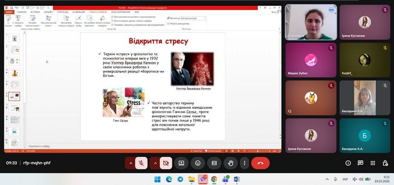The image size is (394, 185).
Task: Toggle the 'Режим докладчика' checkbox
Action: click(168, 23)
